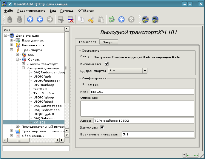Open the Редактирование menu
The width and height of the screenshot is (205, 159).
(31, 10)
